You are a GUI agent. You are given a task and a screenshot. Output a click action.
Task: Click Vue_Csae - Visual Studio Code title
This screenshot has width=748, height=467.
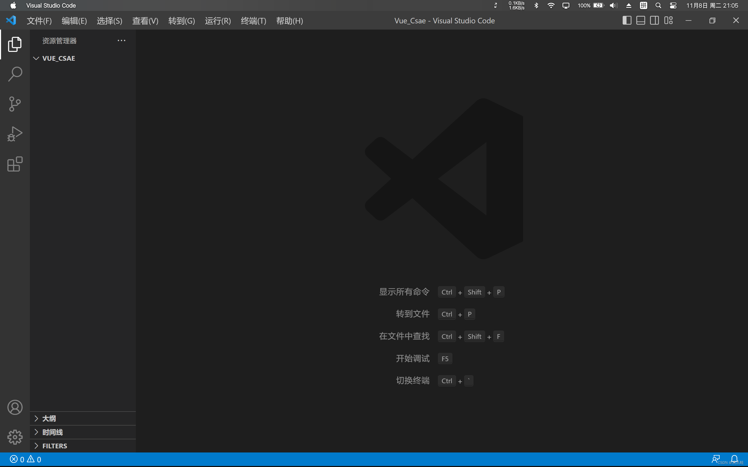click(x=444, y=21)
